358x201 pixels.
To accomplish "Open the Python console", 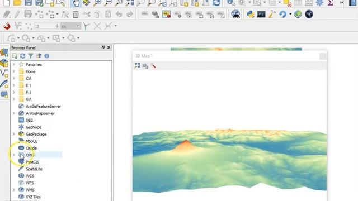I will pos(251,15).
